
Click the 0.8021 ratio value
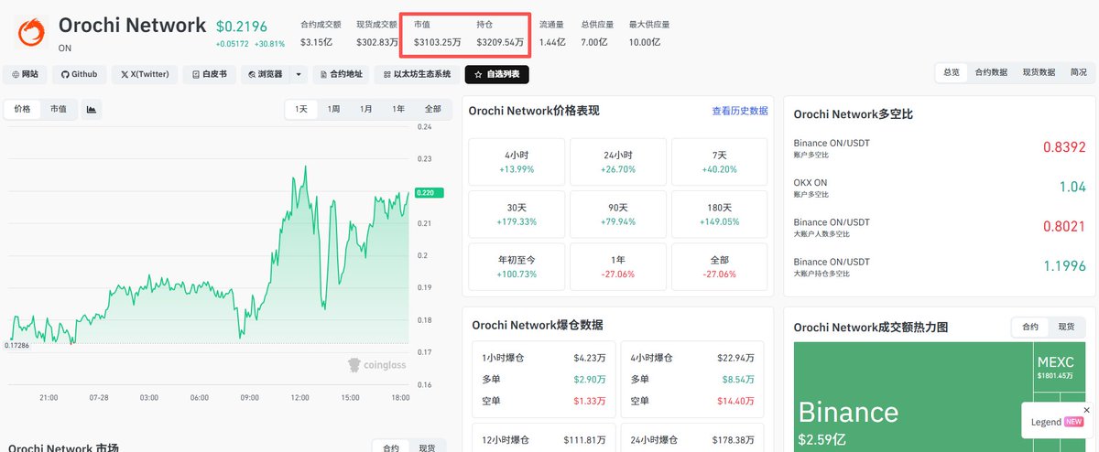[x=1063, y=226]
